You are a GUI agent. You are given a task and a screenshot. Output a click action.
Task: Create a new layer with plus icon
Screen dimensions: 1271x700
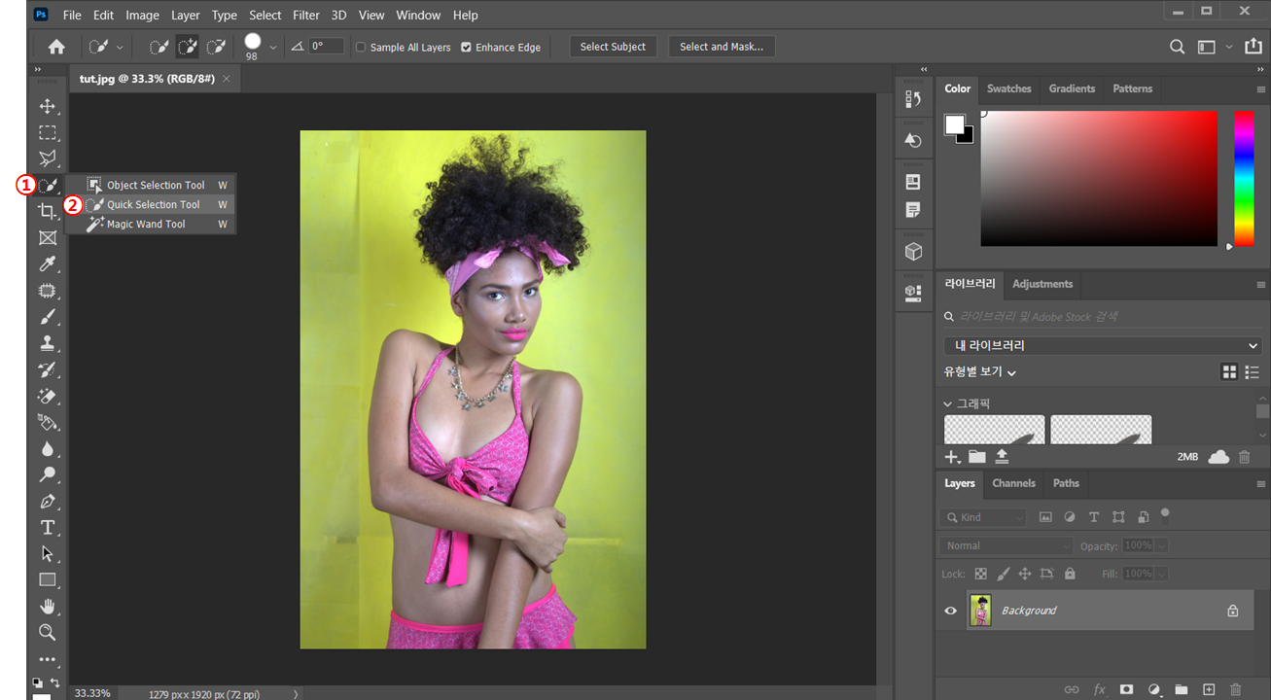pos(1209,689)
